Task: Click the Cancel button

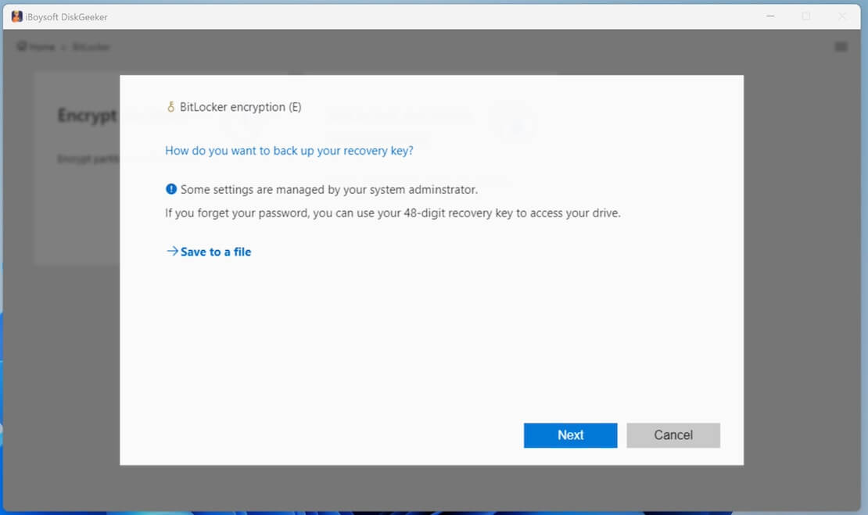Action: (x=673, y=435)
